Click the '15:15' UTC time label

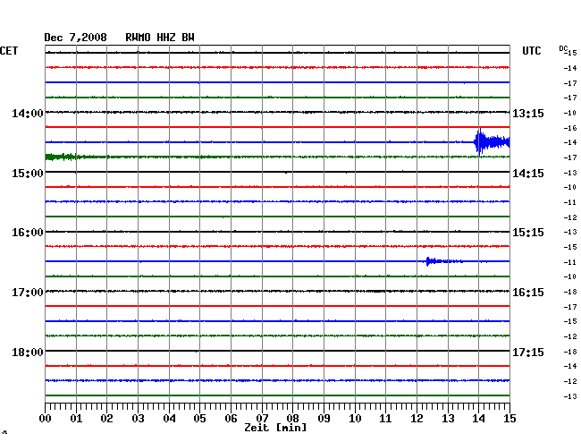pos(528,233)
